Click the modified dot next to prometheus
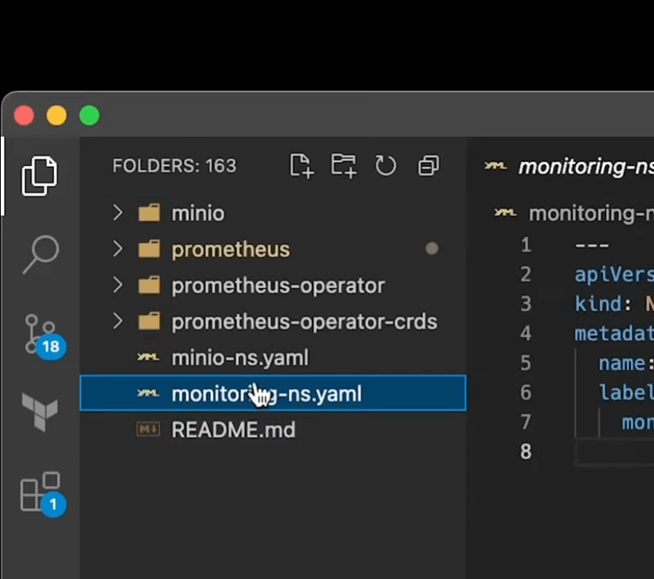The image size is (654, 579). (432, 248)
